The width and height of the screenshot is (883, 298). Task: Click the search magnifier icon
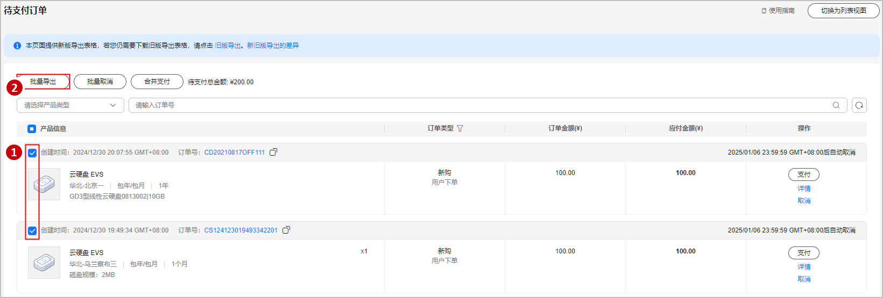click(836, 105)
